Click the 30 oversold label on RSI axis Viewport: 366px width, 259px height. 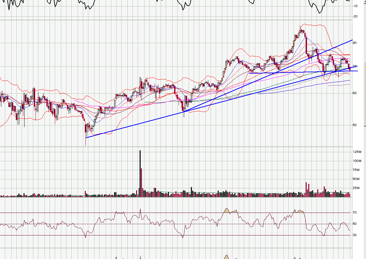point(355,235)
